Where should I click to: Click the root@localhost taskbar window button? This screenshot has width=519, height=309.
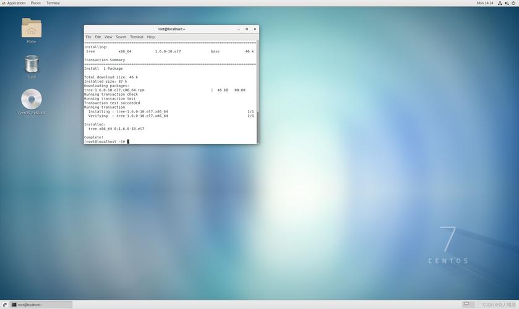pos(41,305)
